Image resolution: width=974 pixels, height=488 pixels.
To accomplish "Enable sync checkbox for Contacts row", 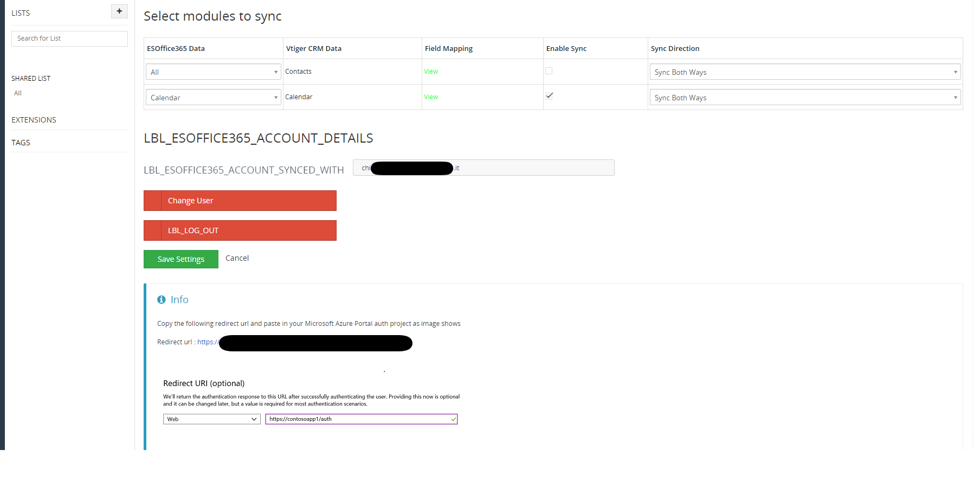I will (549, 70).
